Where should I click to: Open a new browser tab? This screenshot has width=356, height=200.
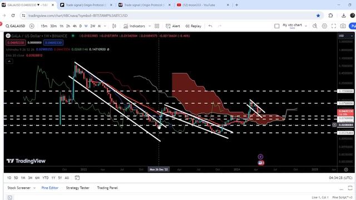237,5
